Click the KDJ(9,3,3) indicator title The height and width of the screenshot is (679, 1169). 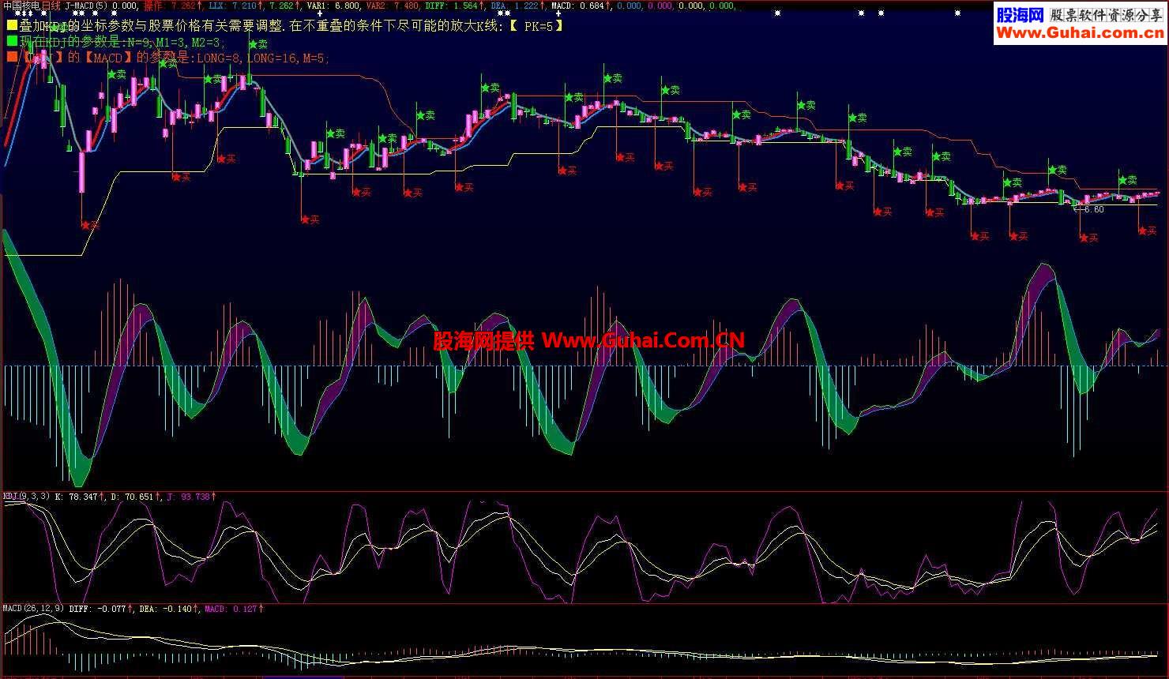point(27,497)
